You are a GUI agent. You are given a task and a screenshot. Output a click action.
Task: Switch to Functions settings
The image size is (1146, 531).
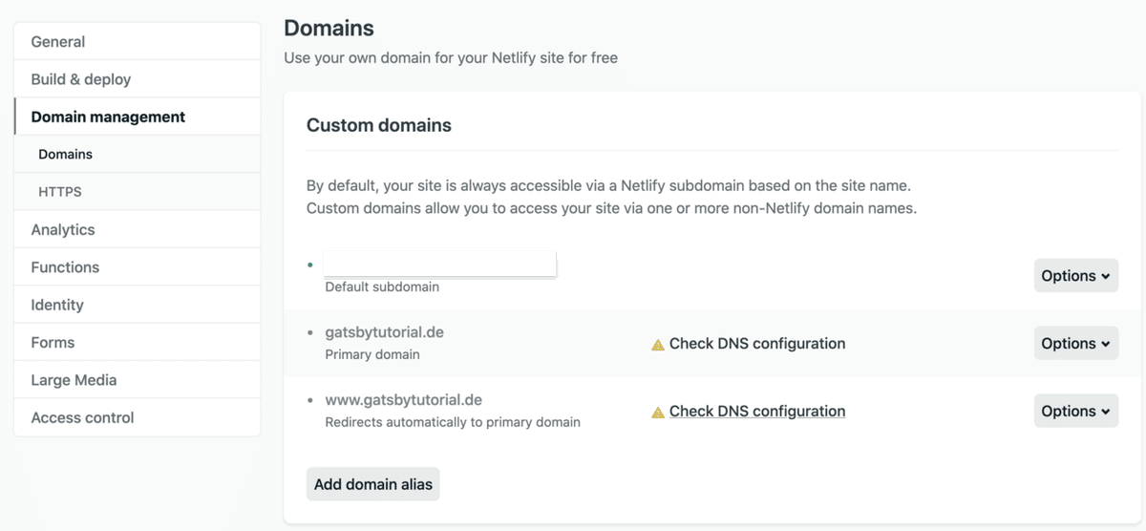65,267
